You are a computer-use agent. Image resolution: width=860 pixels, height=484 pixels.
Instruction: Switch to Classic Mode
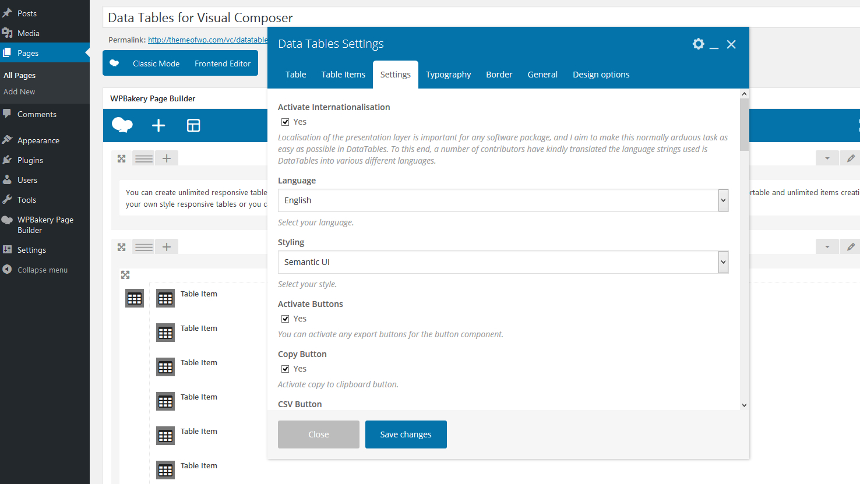coord(156,63)
